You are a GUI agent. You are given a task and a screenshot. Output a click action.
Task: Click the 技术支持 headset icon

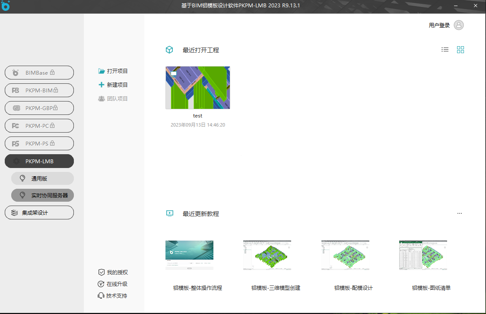pyautogui.click(x=101, y=296)
